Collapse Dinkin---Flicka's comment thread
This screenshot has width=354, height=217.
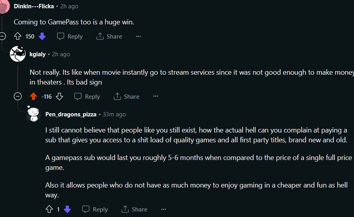point(2,37)
